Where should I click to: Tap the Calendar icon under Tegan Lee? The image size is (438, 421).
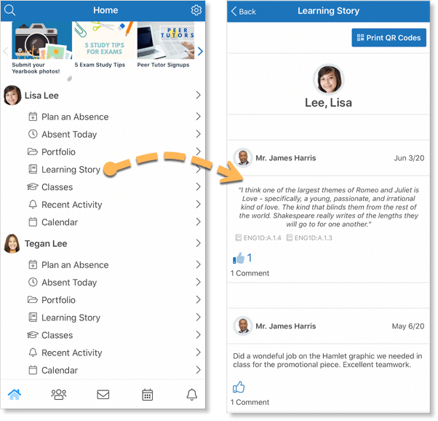[x=33, y=370]
